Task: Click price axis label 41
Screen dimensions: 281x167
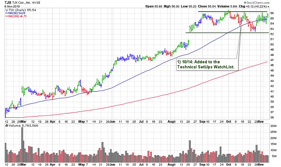Action: pos(272,91)
